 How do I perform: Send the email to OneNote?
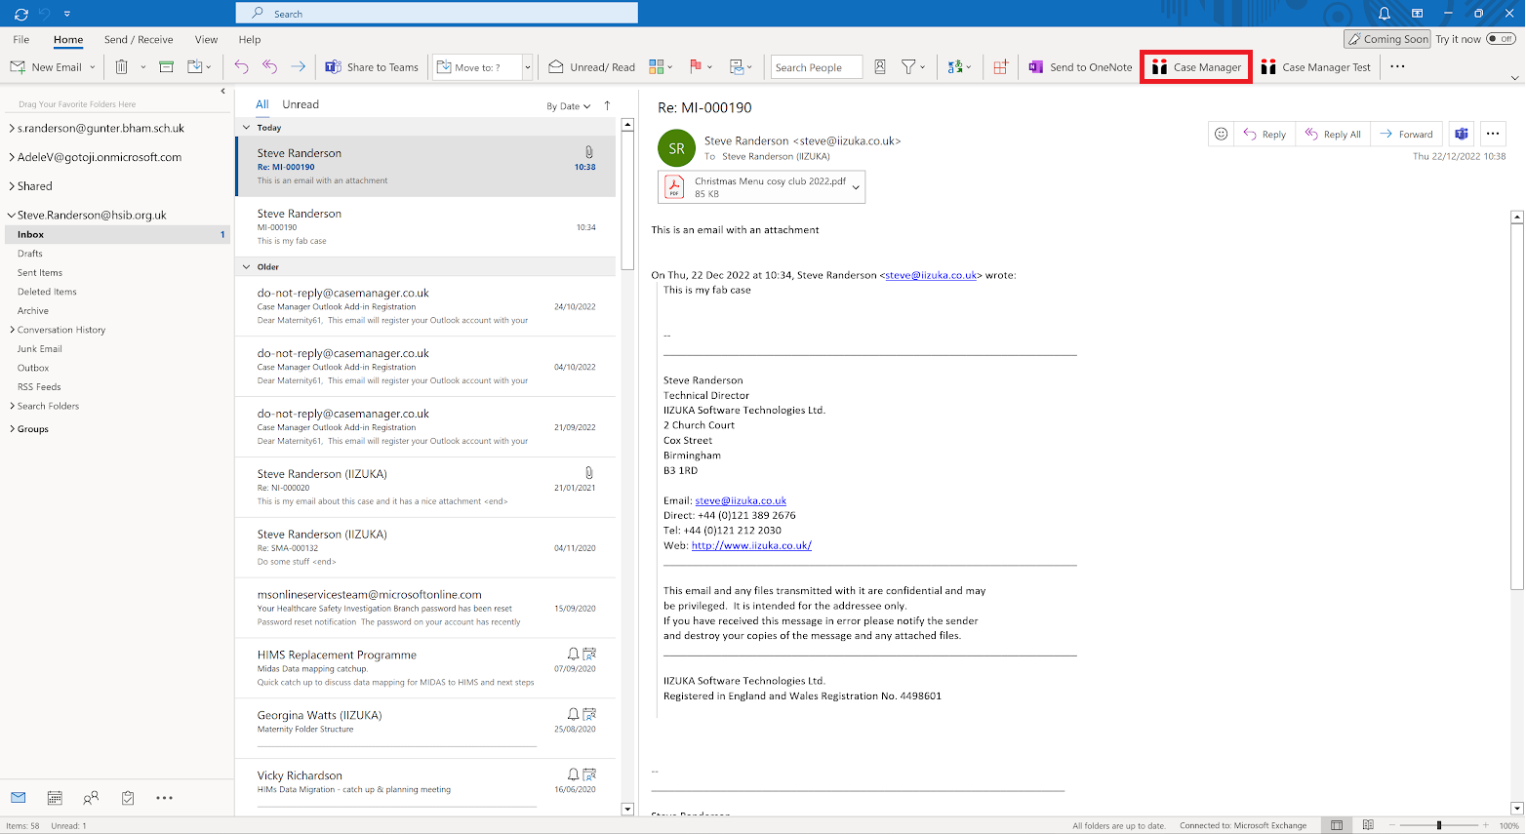click(1080, 67)
